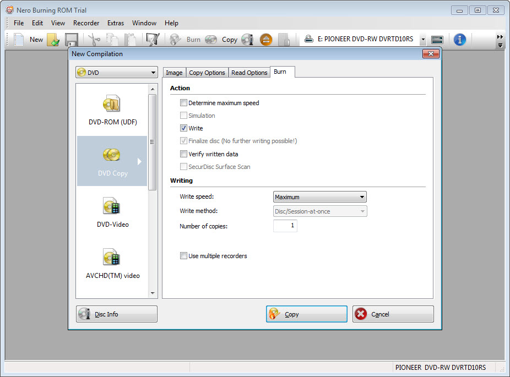This screenshot has height=377, width=510.
Task: Open the recorder selection dropdown arrow
Action: (x=423, y=40)
